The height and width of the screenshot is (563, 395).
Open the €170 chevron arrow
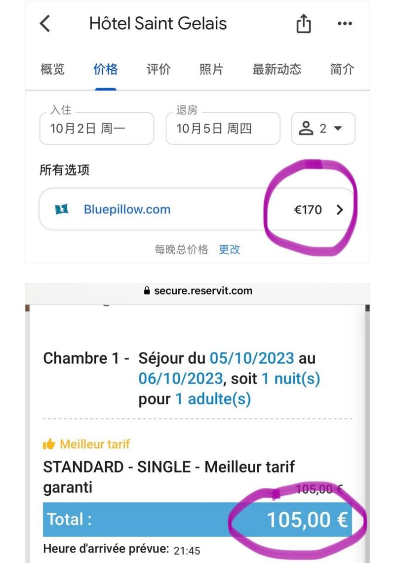pyautogui.click(x=340, y=210)
